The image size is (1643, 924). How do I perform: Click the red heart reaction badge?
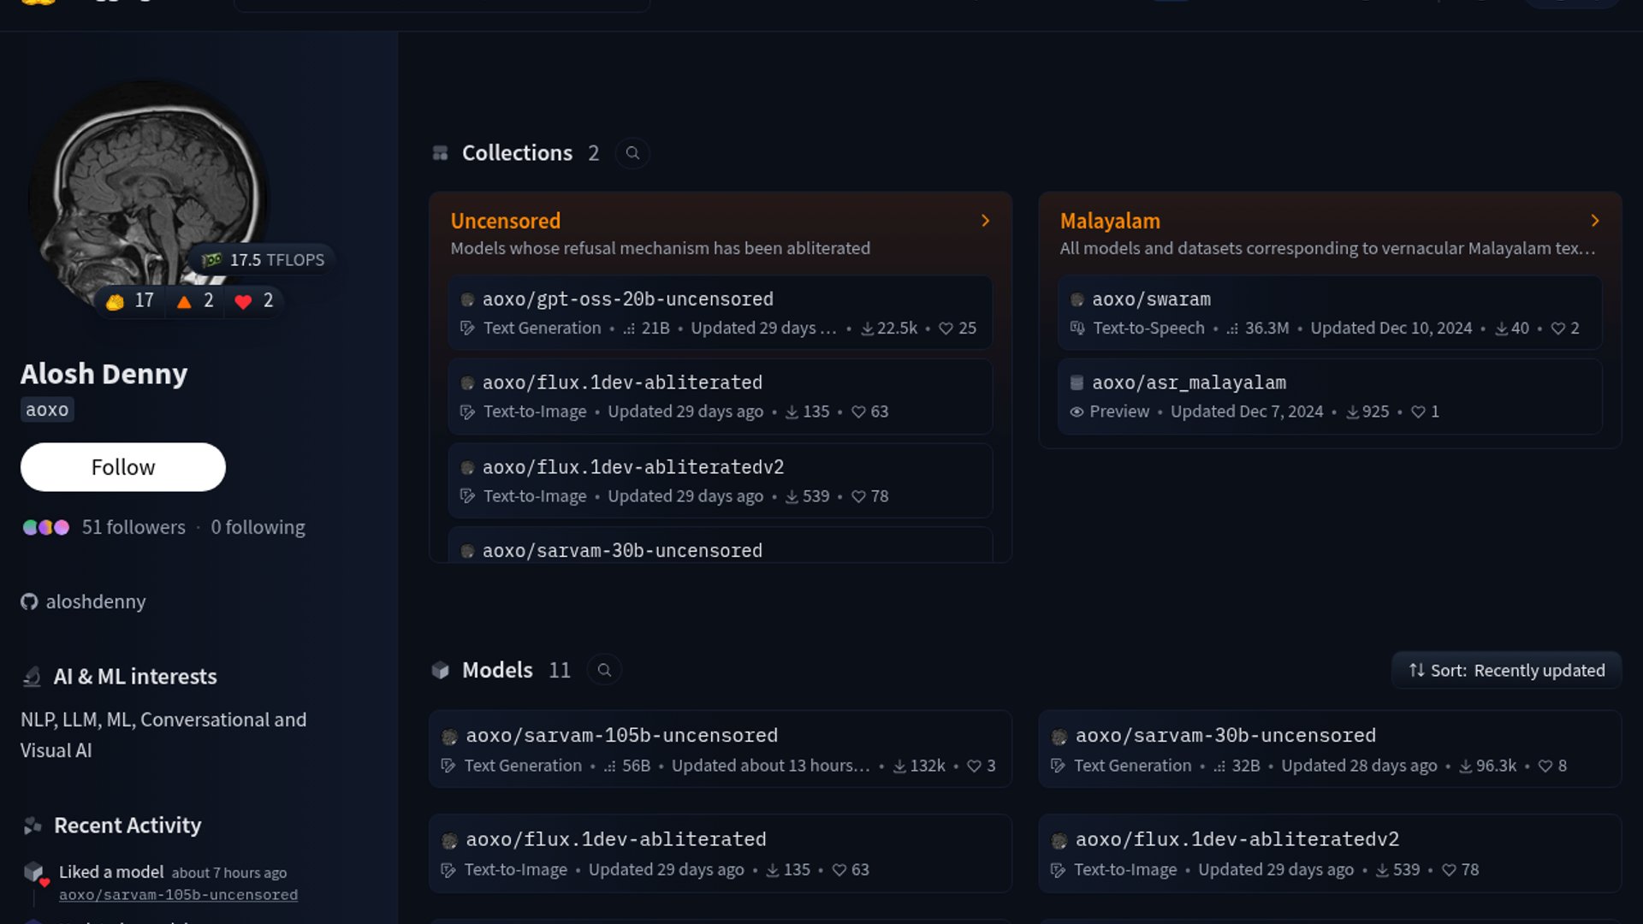[x=254, y=301]
